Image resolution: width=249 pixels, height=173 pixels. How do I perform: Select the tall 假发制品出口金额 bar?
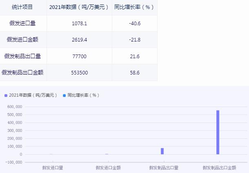[218, 132]
